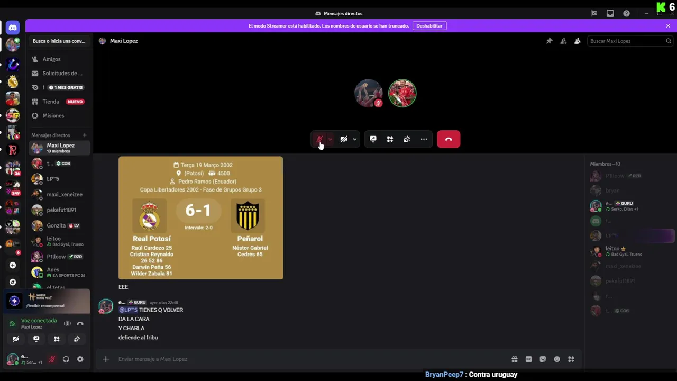The image size is (677, 381).
Task: Open Solicitudes de mensajes
Action: pos(59,74)
